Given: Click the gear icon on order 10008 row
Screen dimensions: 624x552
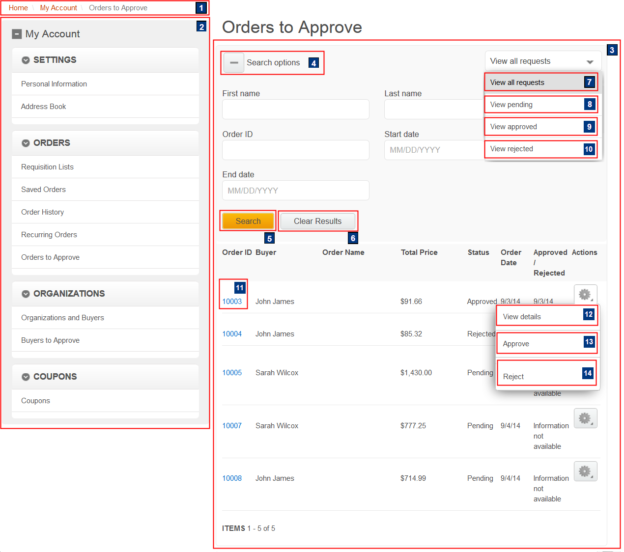Looking at the screenshot, I should (585, 471).
